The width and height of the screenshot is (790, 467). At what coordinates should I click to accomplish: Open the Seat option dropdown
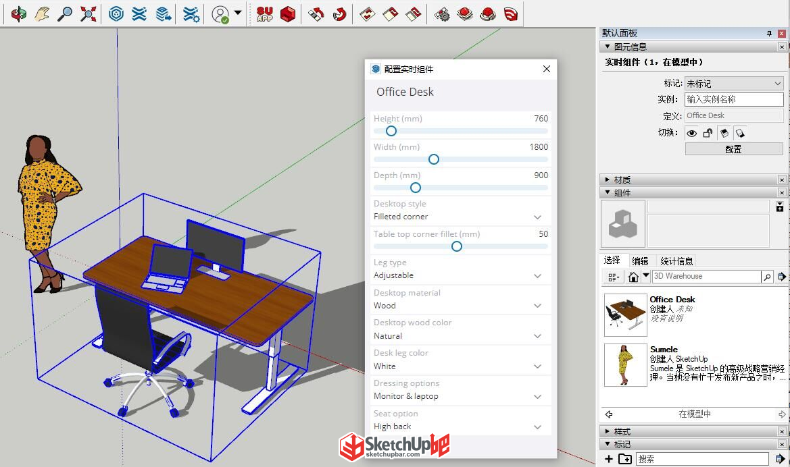(460, 427)
